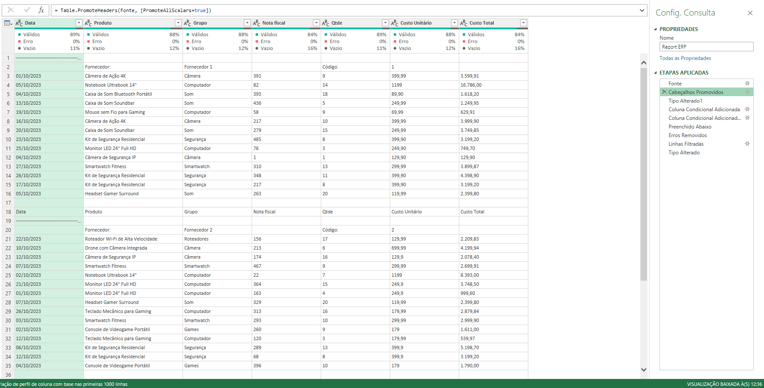Viewport: 764px width, 388px height.
Task: Open gear settings for the Fonte step
Action: click(748, 83)
